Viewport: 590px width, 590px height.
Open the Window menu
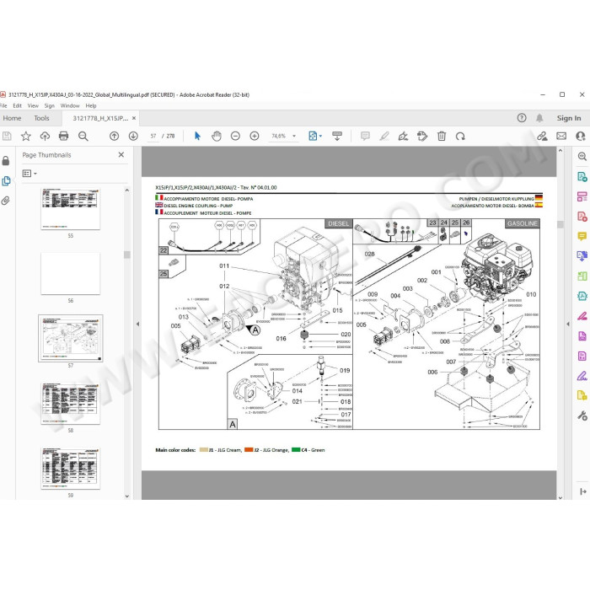(70, 105)
